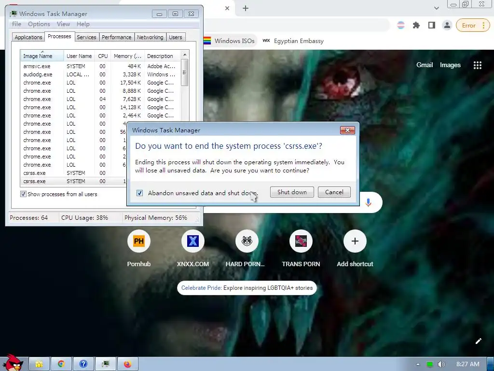Expand the Chrome tab search chevron

click(436, 8)
